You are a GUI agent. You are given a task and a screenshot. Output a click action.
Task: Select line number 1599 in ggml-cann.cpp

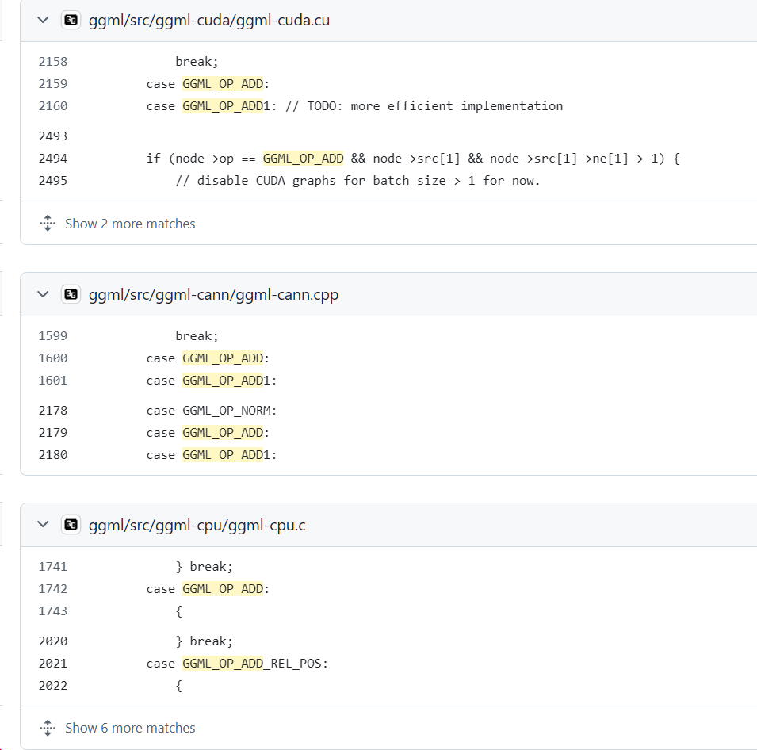[x=52, y=335]
